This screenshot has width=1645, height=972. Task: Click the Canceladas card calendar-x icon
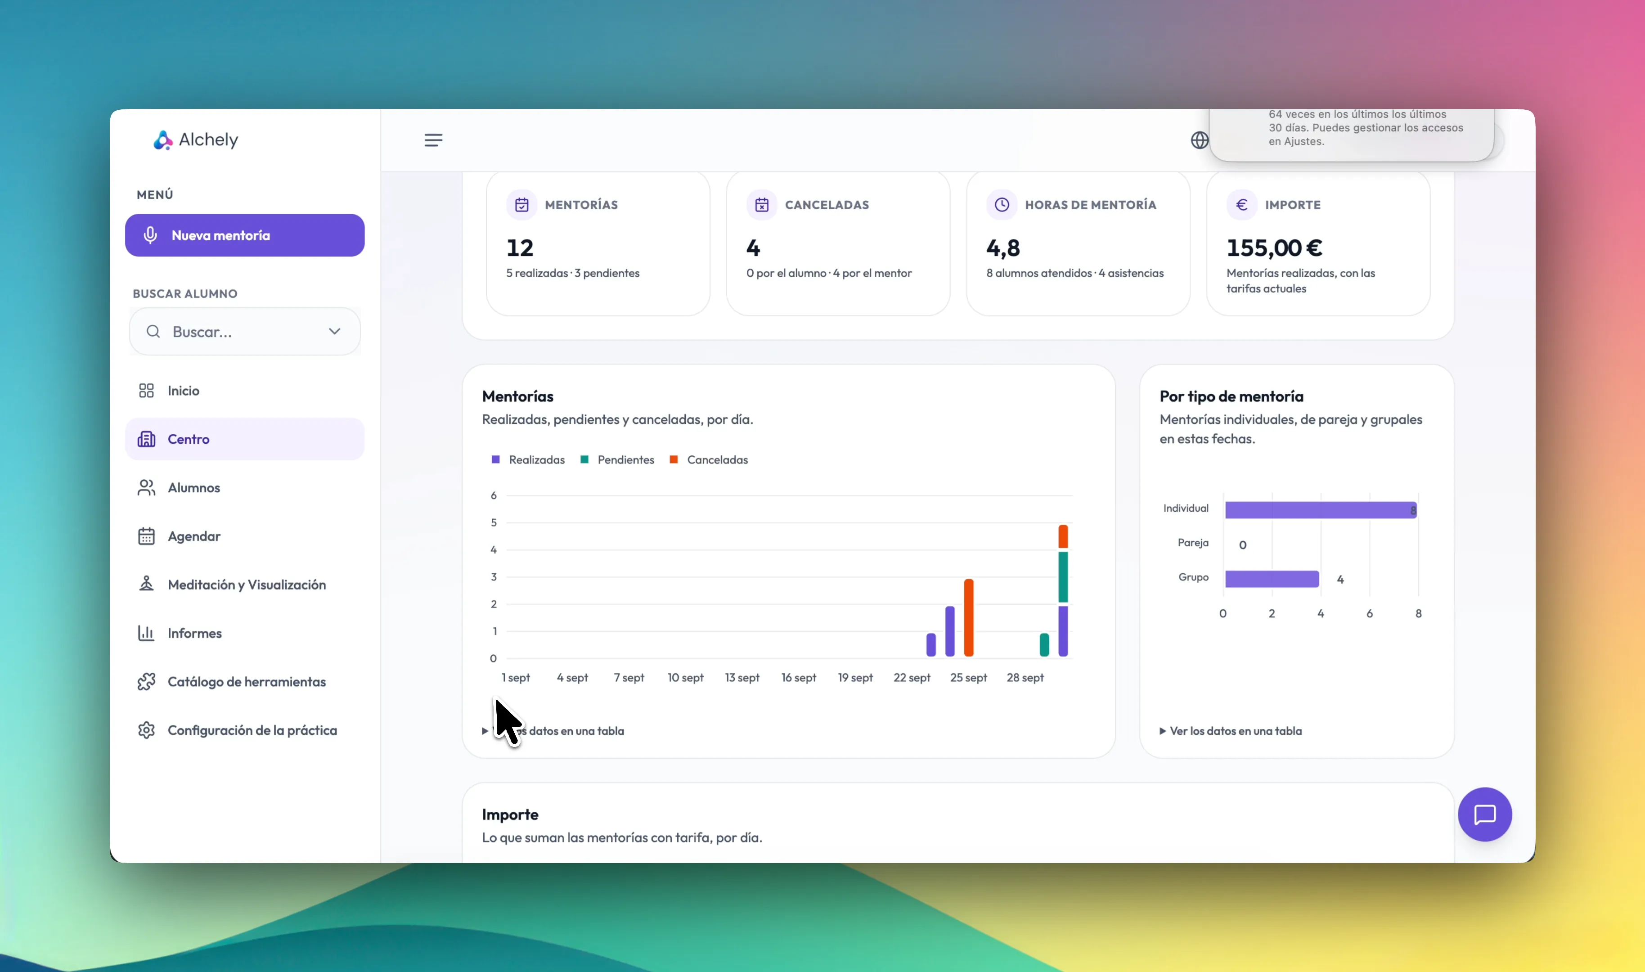[x=762, y=205]
